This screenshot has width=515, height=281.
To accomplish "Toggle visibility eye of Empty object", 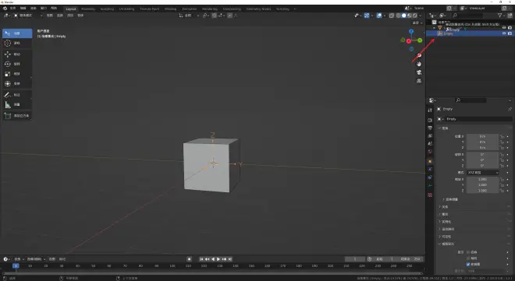I will coord(504,33).
